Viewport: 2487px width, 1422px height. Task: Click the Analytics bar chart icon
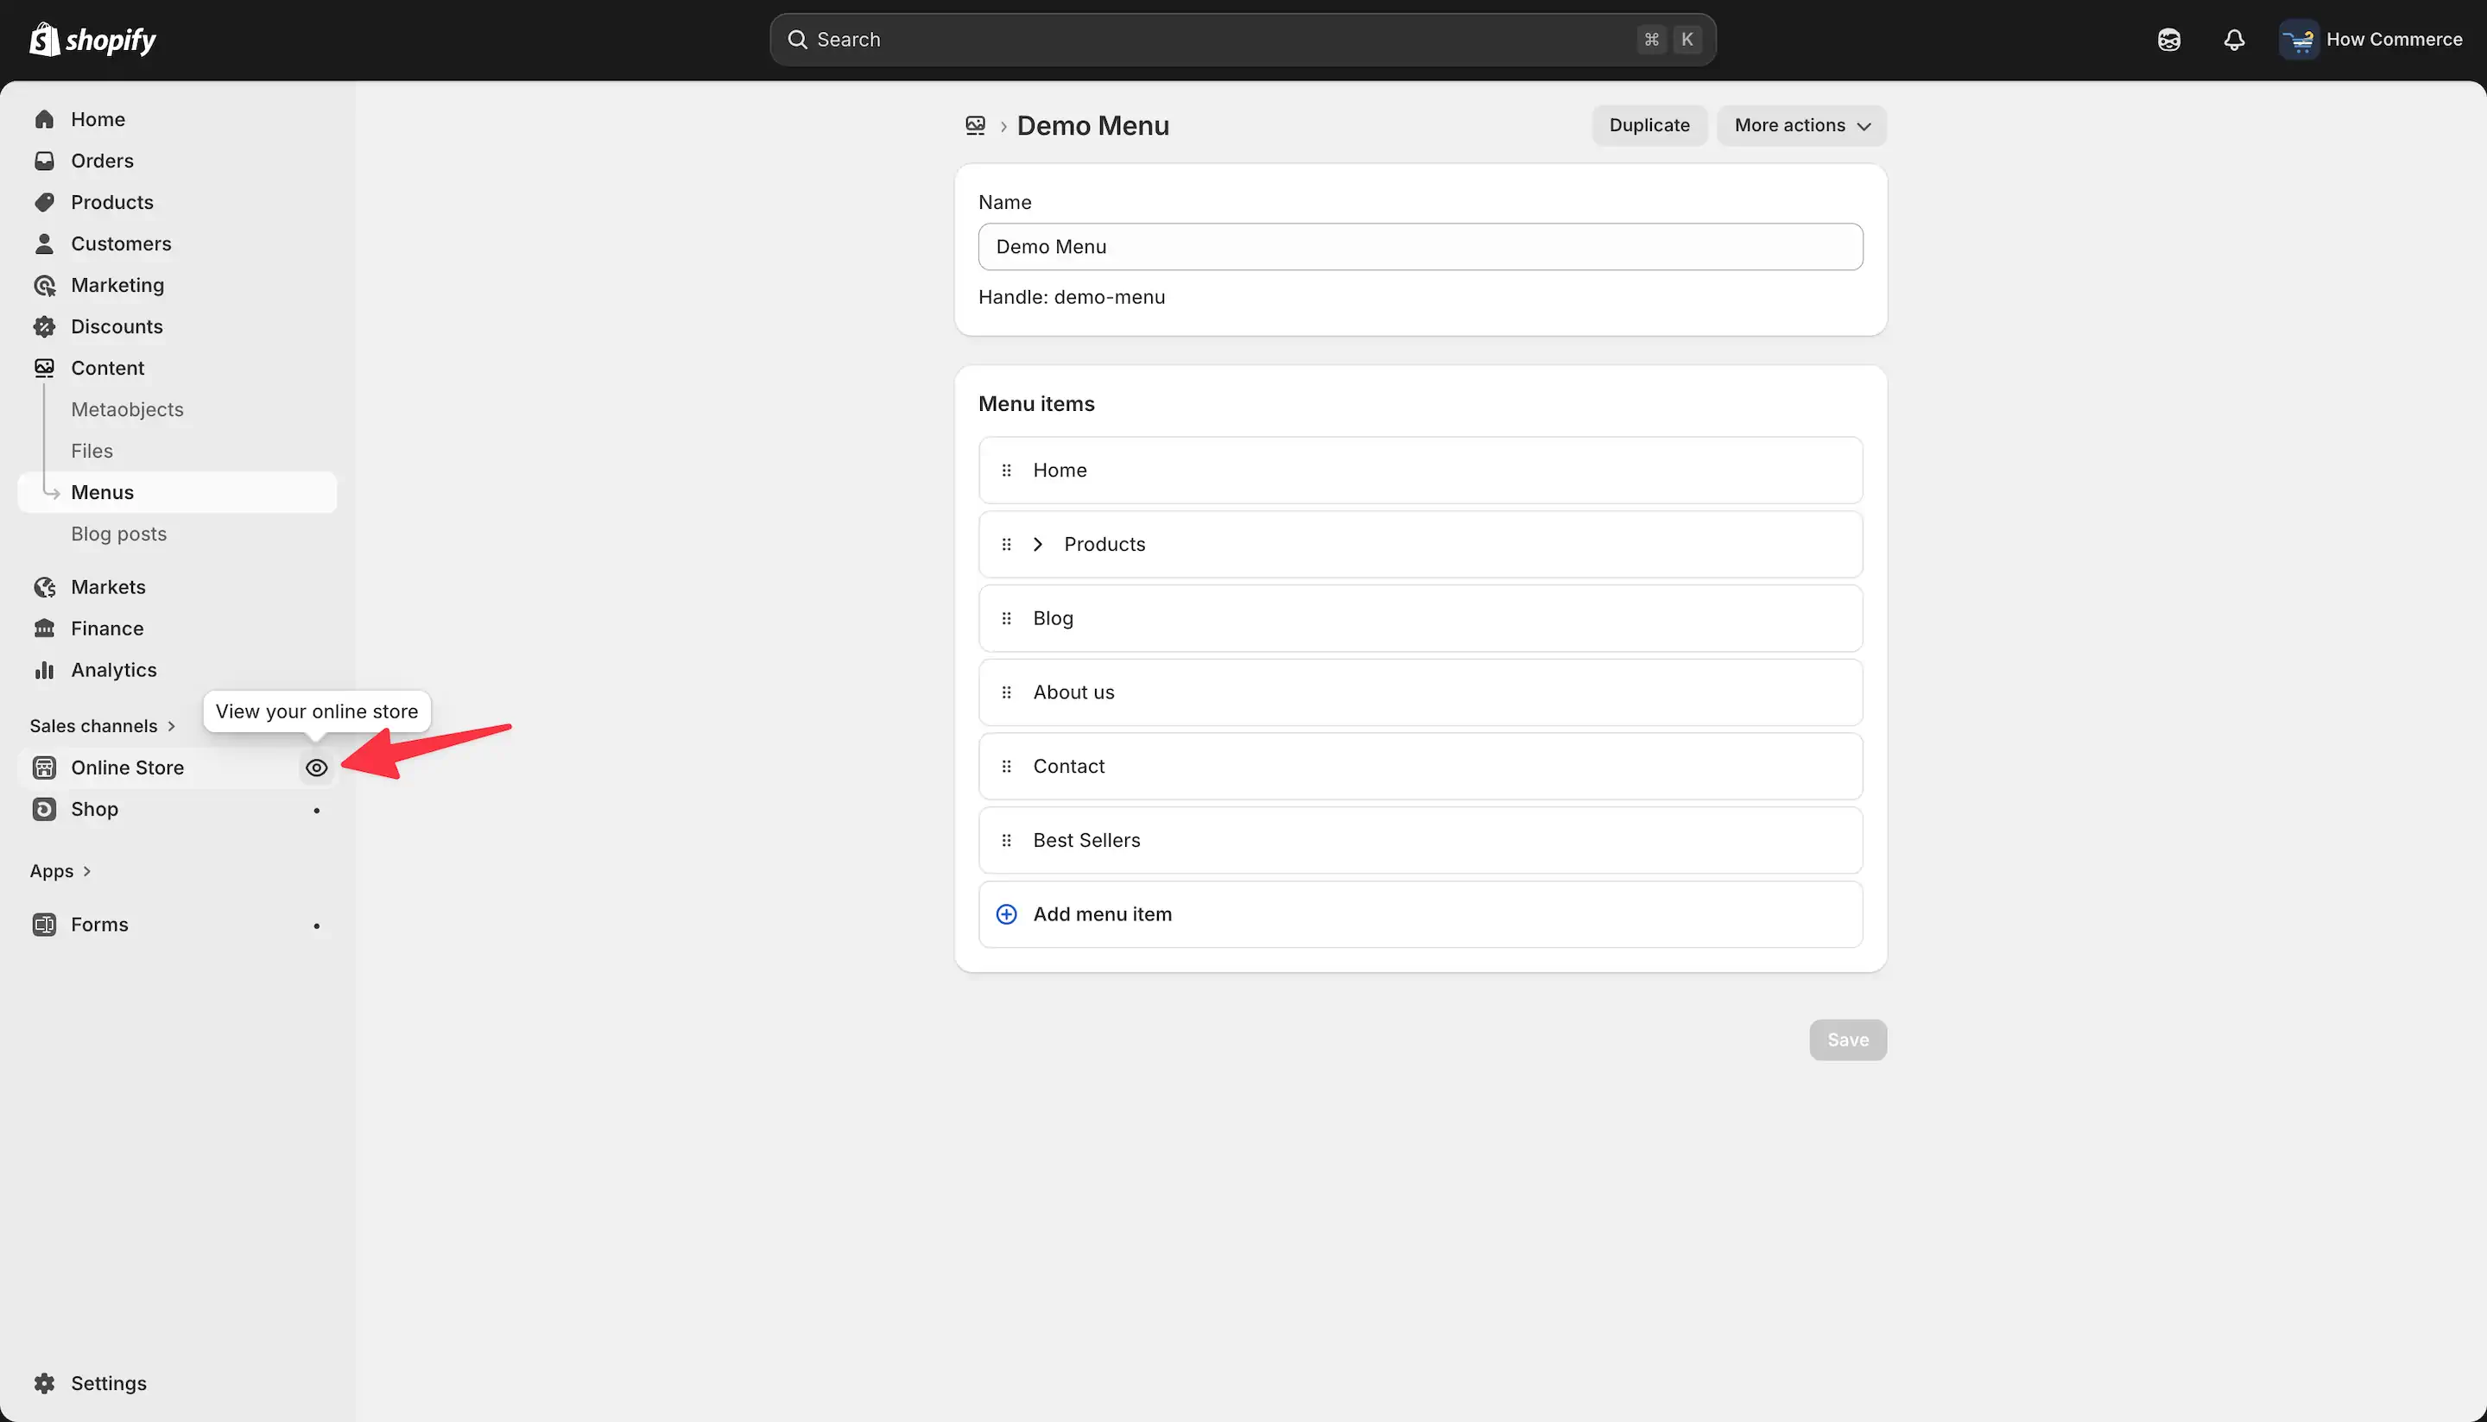44,670
